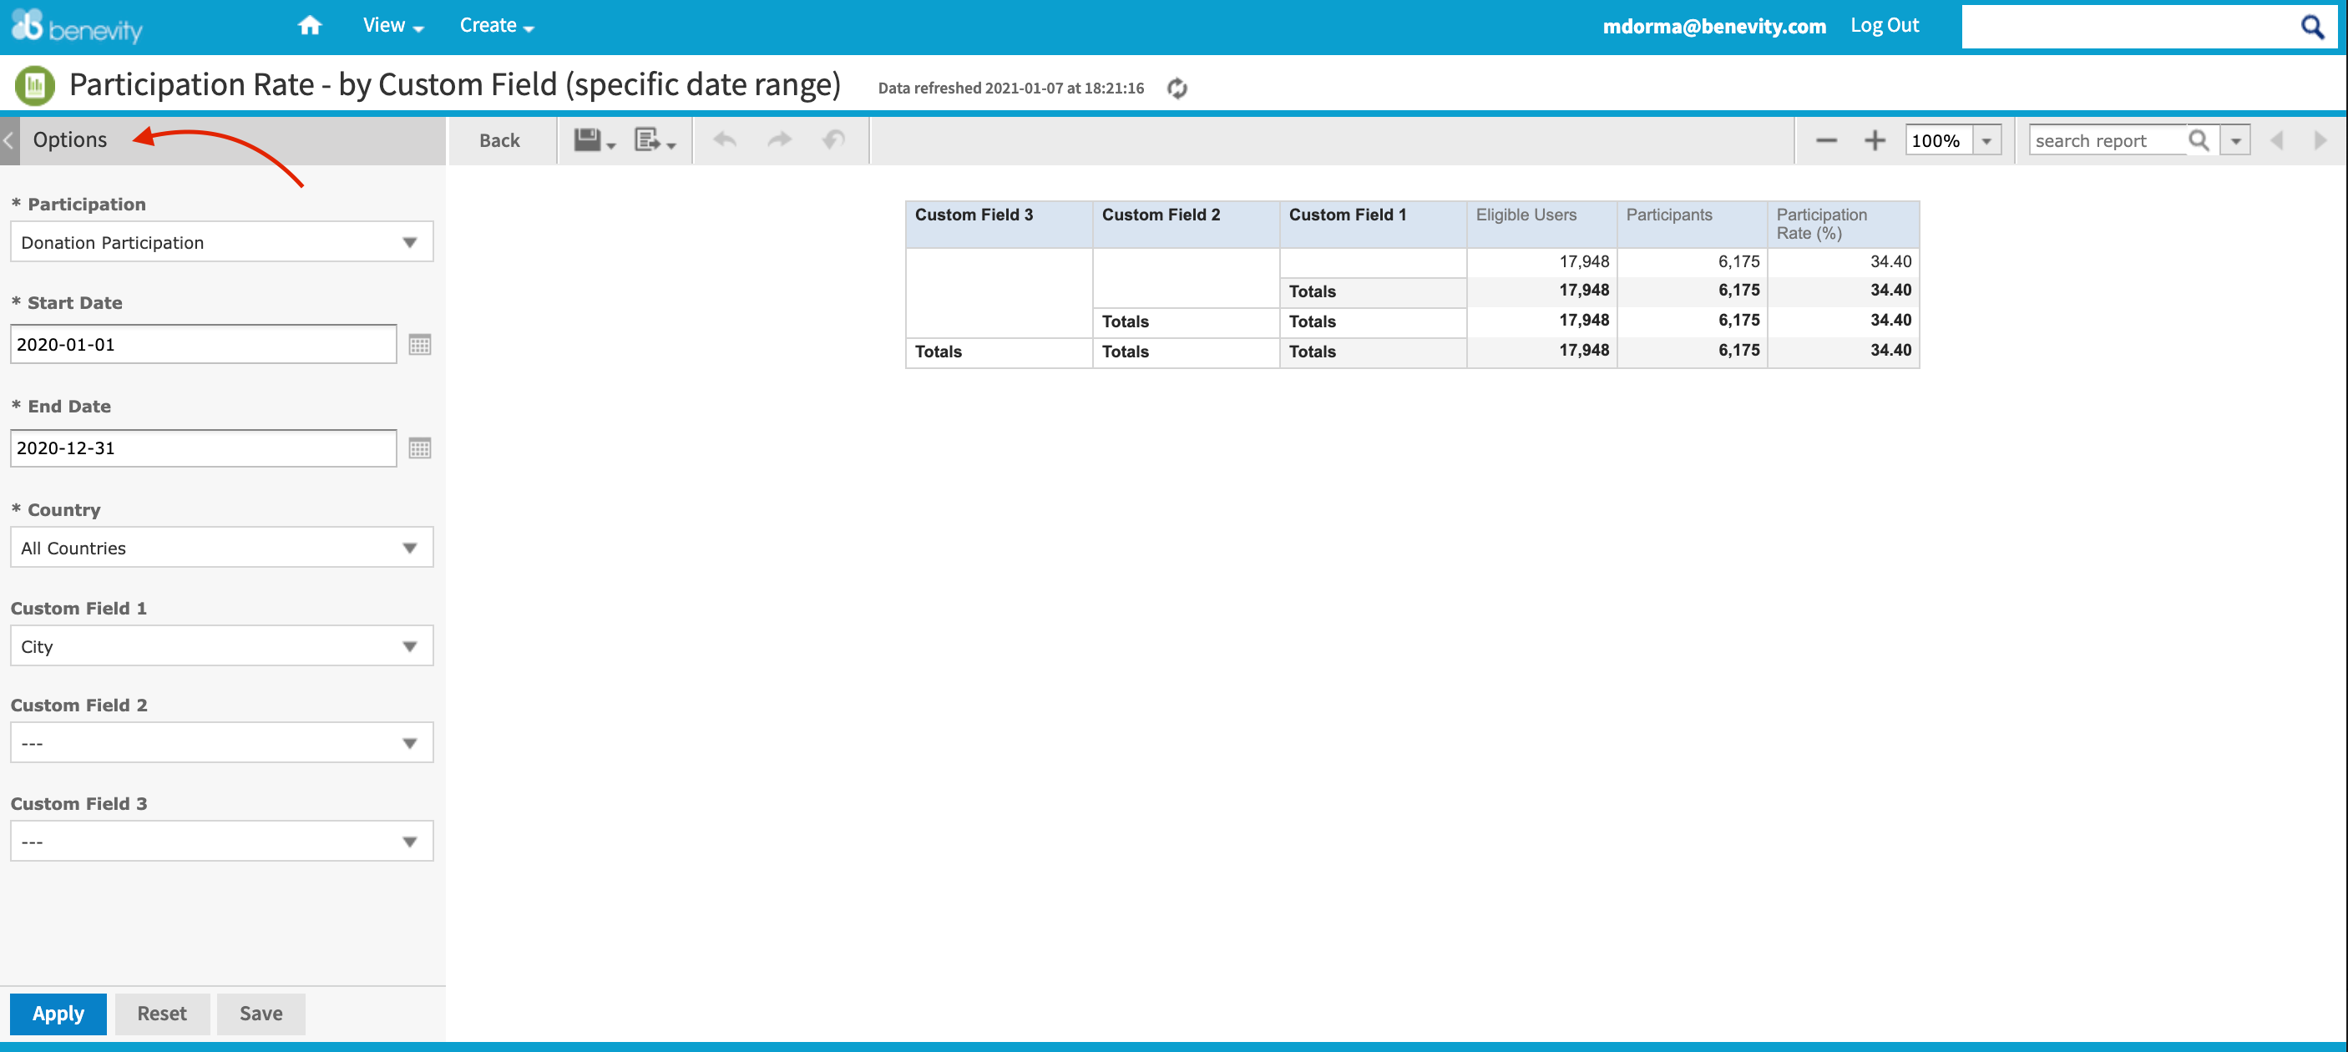
Task: Click the search report input field
Action: pyautogui.click(x=2108, y=140)
